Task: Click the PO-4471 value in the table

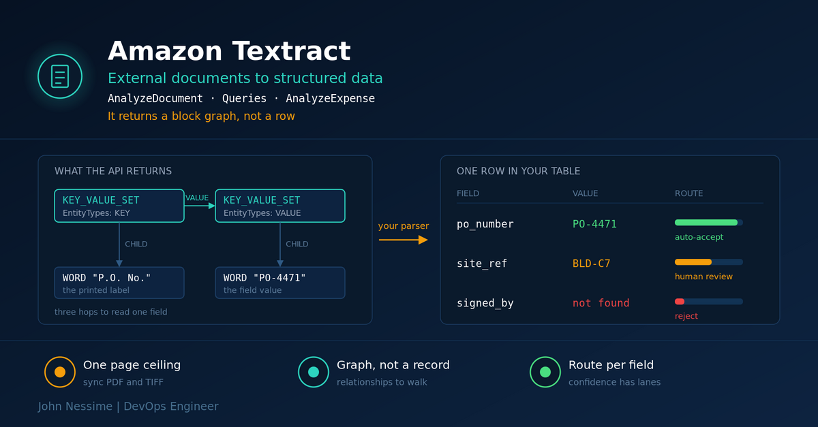Action: [595, 224]
